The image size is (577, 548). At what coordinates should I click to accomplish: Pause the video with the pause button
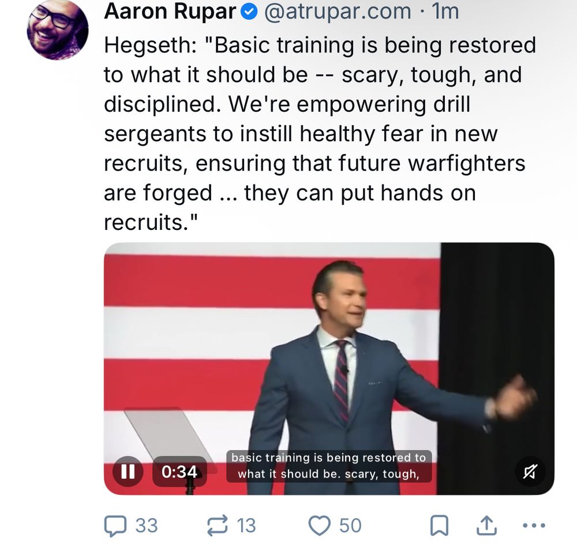(x=128, y=471)
